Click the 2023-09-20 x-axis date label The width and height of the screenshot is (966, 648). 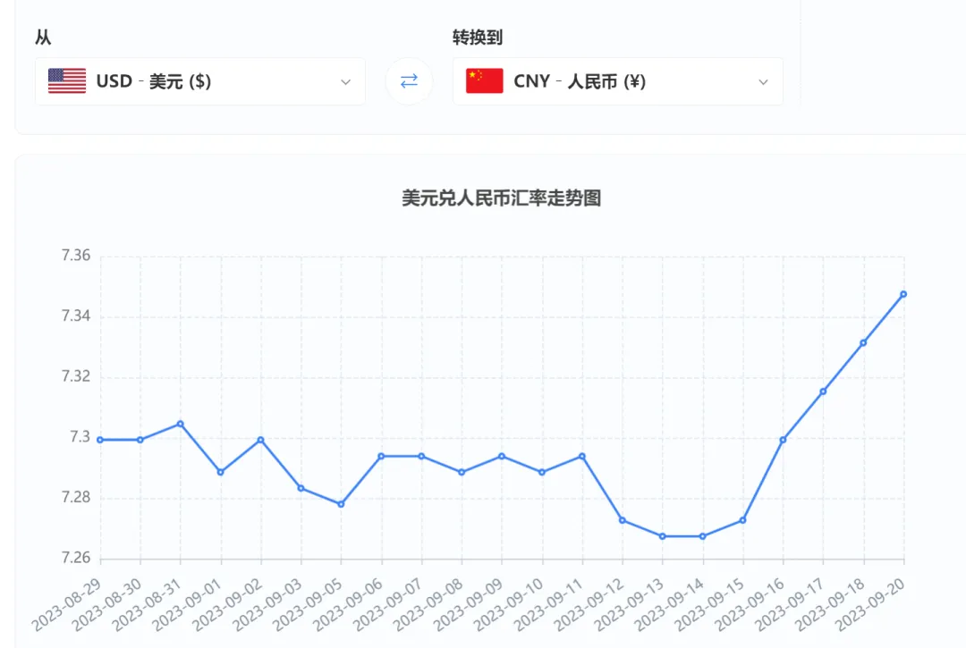coord(870,604)
